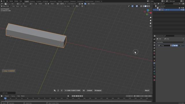
Task: Open the Window menu
Action: coord(16,1)
